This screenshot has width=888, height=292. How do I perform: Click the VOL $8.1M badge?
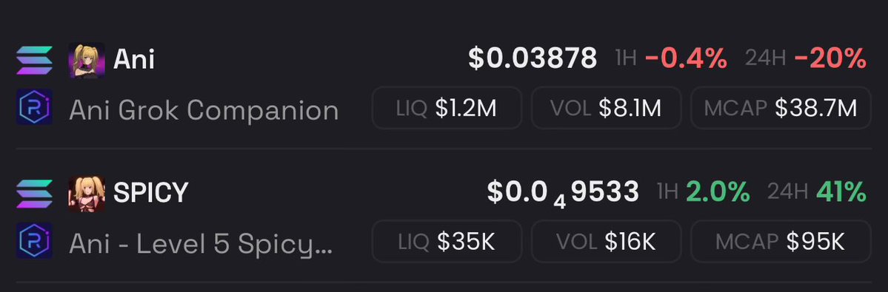(606, 108)
